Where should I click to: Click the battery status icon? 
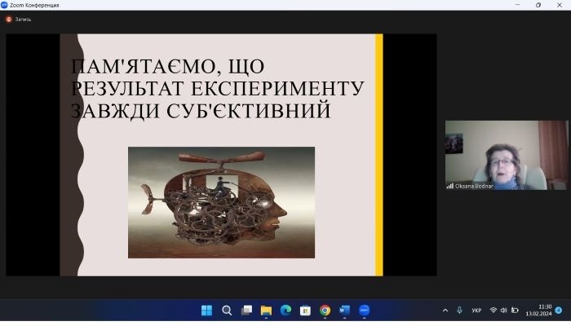[x=515, y=311]
